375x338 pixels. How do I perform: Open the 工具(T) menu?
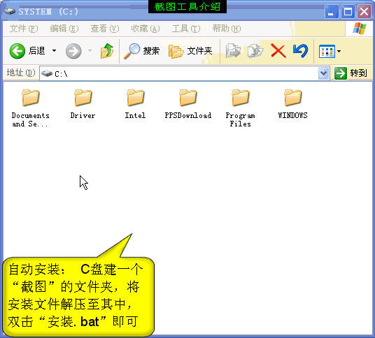pos(186,29)
